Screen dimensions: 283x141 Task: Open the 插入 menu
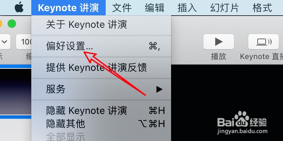pyautogui.click(x=187, y=8)
